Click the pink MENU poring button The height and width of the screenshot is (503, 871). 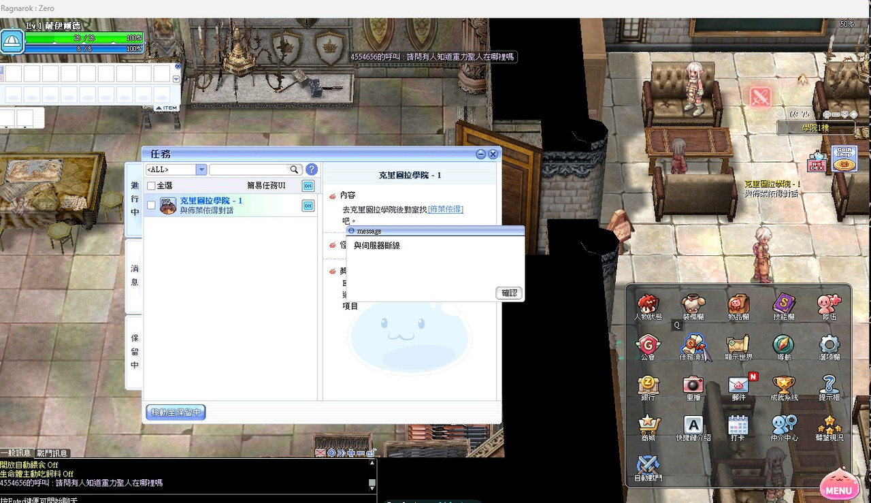[839, 485]
